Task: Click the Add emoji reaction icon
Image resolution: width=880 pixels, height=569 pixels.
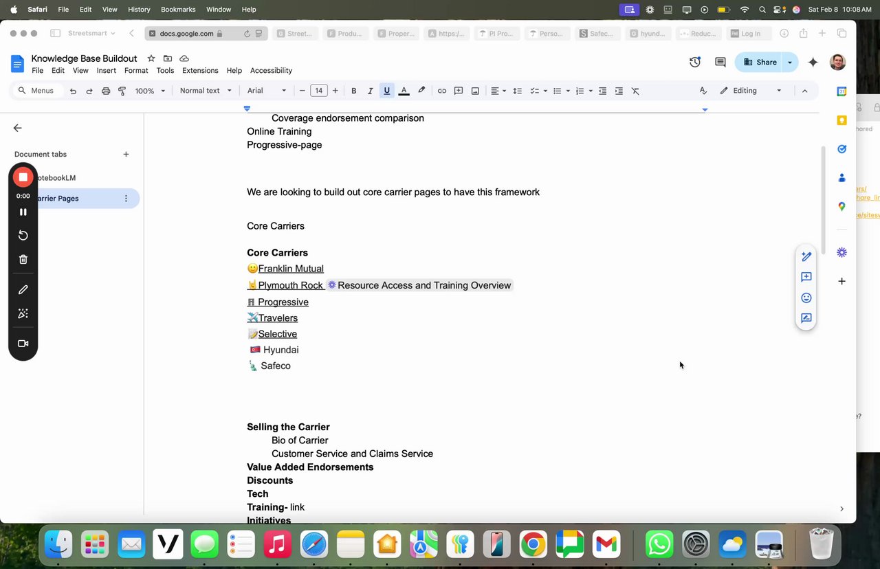Action: pyautogui.click(x=806, y=298)
